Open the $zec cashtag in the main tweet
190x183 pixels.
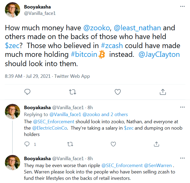point(12,46)
